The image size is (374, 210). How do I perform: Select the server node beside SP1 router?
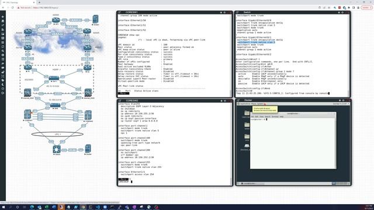[x=95, y=19]
